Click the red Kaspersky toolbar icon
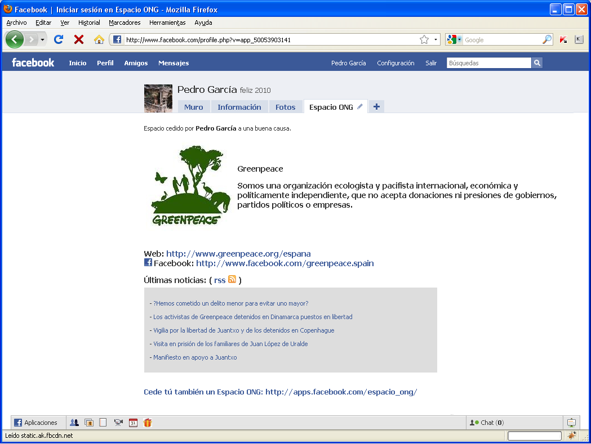This screenshot has height=444, width=591. (x=563, y=39)
